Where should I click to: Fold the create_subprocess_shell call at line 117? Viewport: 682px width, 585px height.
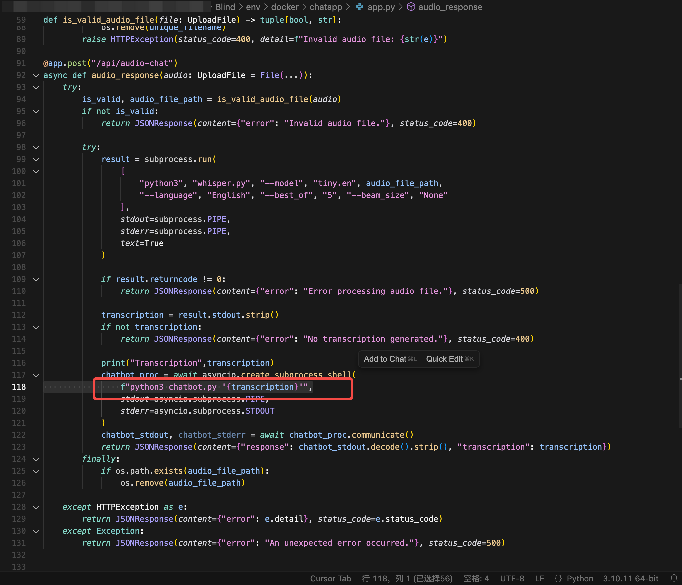click(x=36, y=375)
